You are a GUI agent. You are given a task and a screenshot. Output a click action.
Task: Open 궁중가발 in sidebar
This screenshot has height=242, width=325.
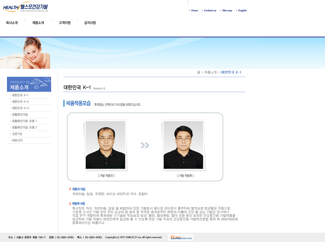[17, 134]
